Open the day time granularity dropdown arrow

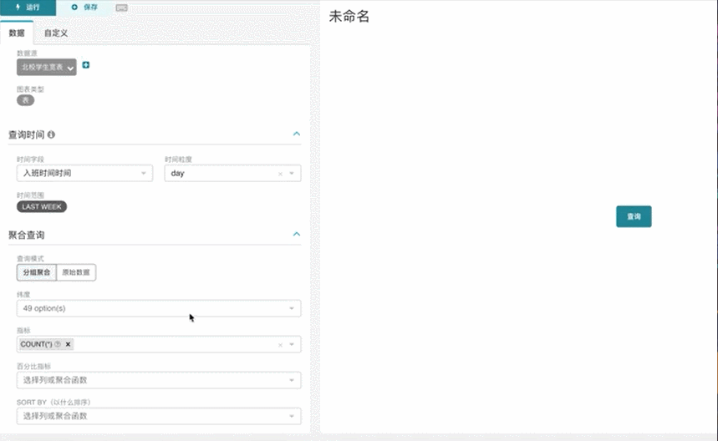(x=292, y=174)
